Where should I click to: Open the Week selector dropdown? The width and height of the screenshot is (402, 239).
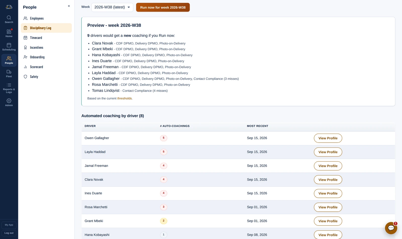(112, 7)
